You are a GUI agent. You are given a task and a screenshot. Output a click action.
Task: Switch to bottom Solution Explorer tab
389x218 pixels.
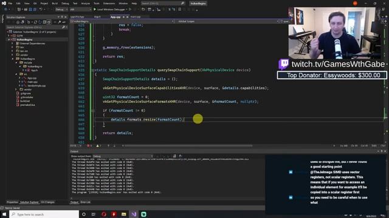tap(29, 202)
